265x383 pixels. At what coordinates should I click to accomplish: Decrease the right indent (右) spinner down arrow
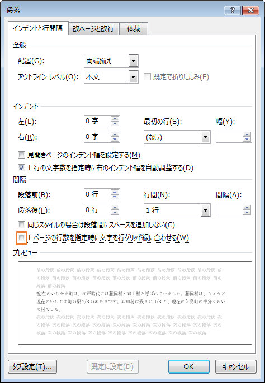point(115,139)
